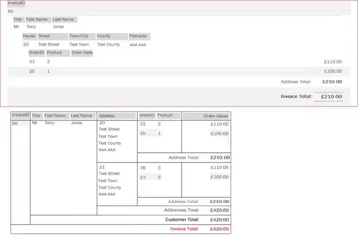This screenshot has height=238, width=358.
Task: Select the Postcode column header
Action: 139,36
